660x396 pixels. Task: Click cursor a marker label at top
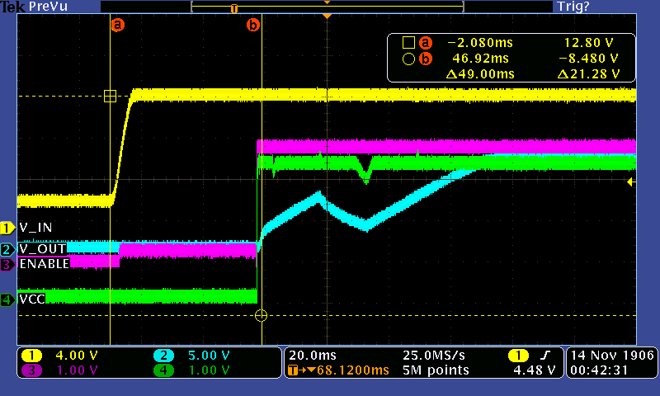pyautogui.click(x=118, y=25)
